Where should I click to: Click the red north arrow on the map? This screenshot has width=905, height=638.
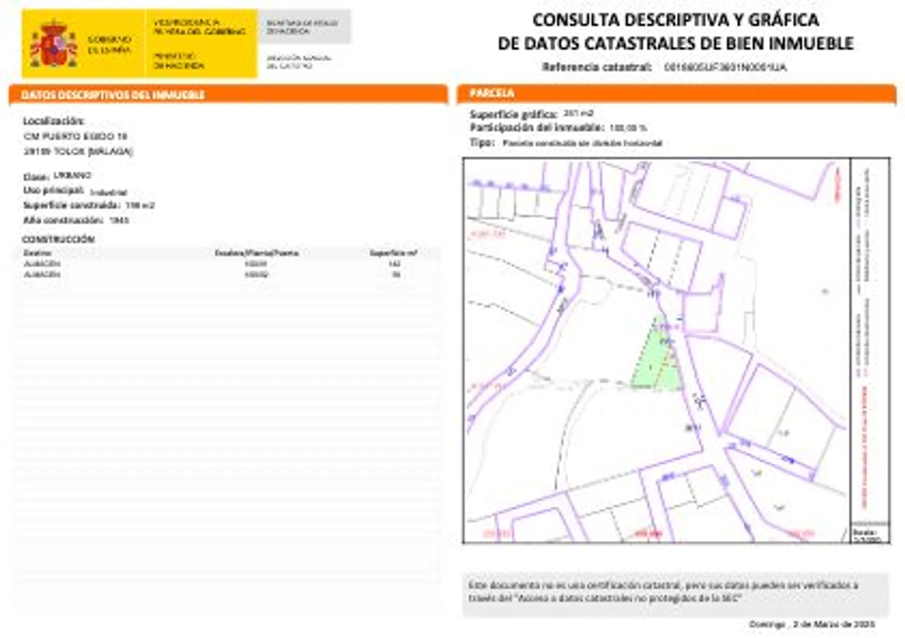click(837, 185)
